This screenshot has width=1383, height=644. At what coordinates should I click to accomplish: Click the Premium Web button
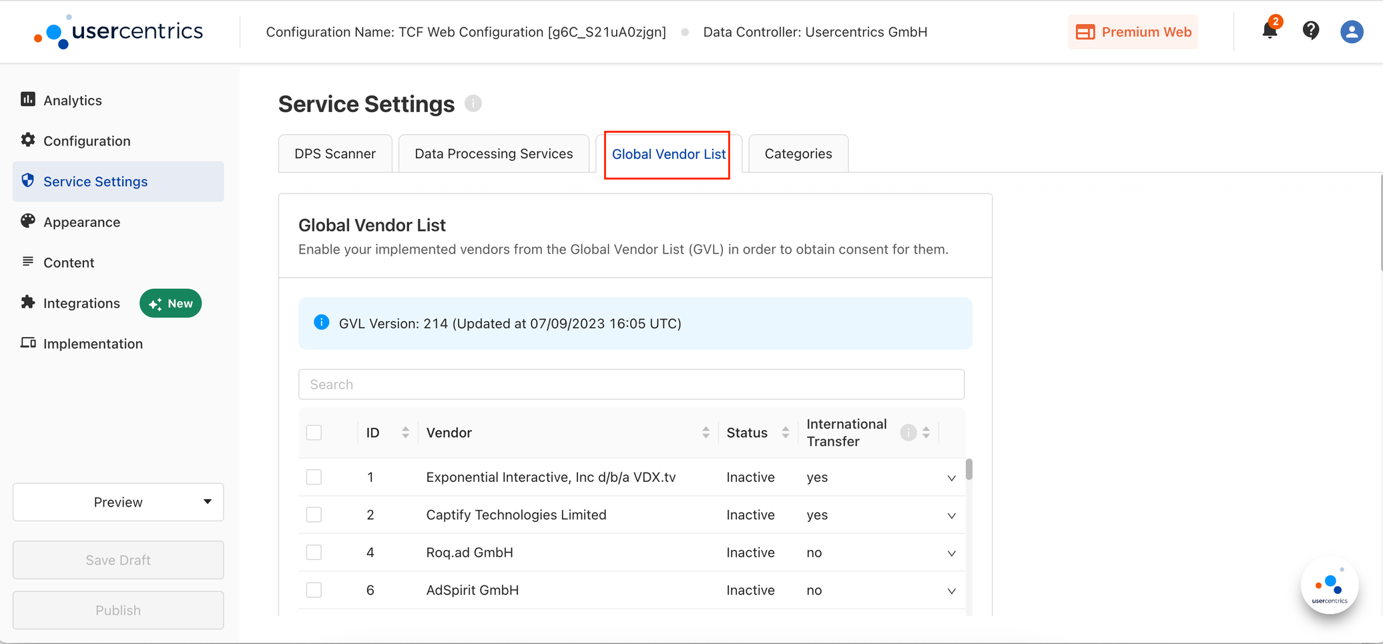click(x=1133, y=32)
